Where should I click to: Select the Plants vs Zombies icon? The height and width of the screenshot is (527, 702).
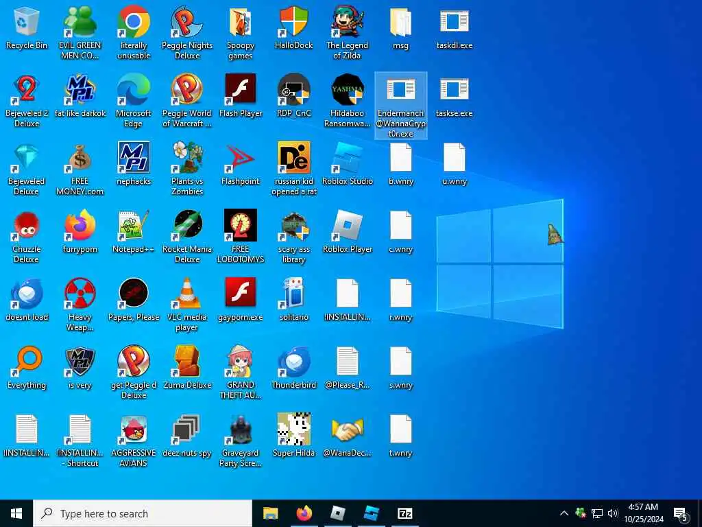[x=186, y=158]
